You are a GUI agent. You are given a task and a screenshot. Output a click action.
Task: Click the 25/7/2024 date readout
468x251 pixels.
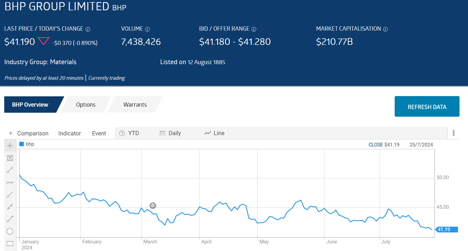coord(421,145)
